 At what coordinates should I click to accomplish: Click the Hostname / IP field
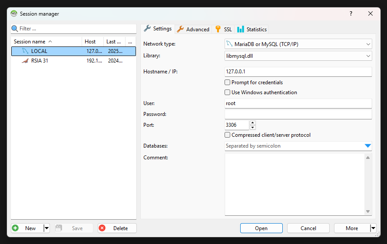(298, 72)
